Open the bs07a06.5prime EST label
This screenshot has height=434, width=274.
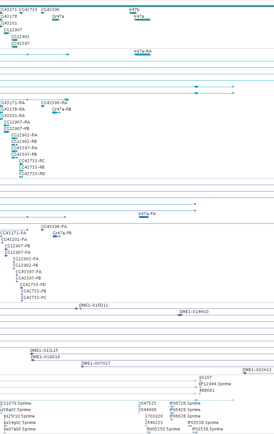click(20, 429)
